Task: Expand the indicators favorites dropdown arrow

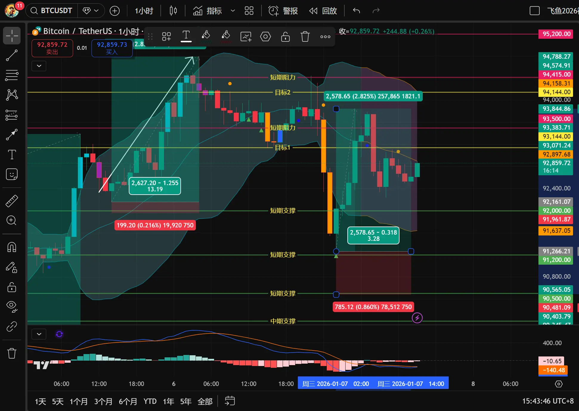Action: 233,11
